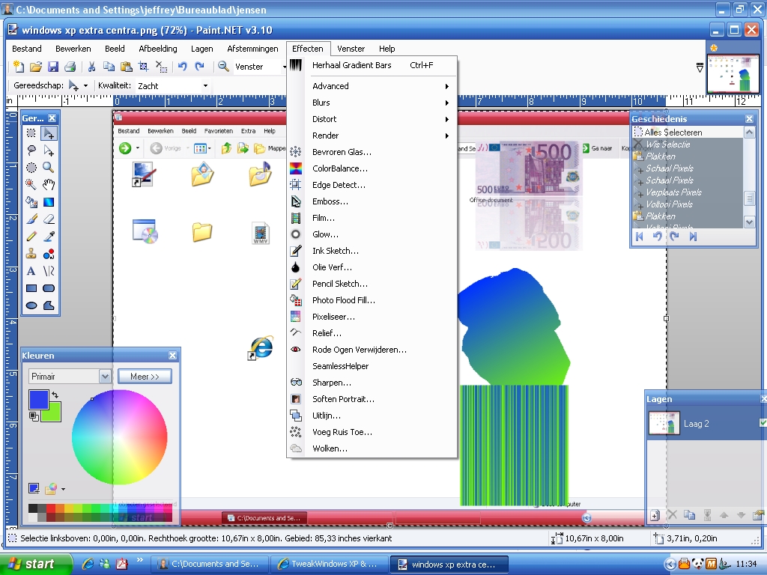Choose the Pixeliseer effect
The height and width of the screenshot is (575, 767).
(372, 317)
